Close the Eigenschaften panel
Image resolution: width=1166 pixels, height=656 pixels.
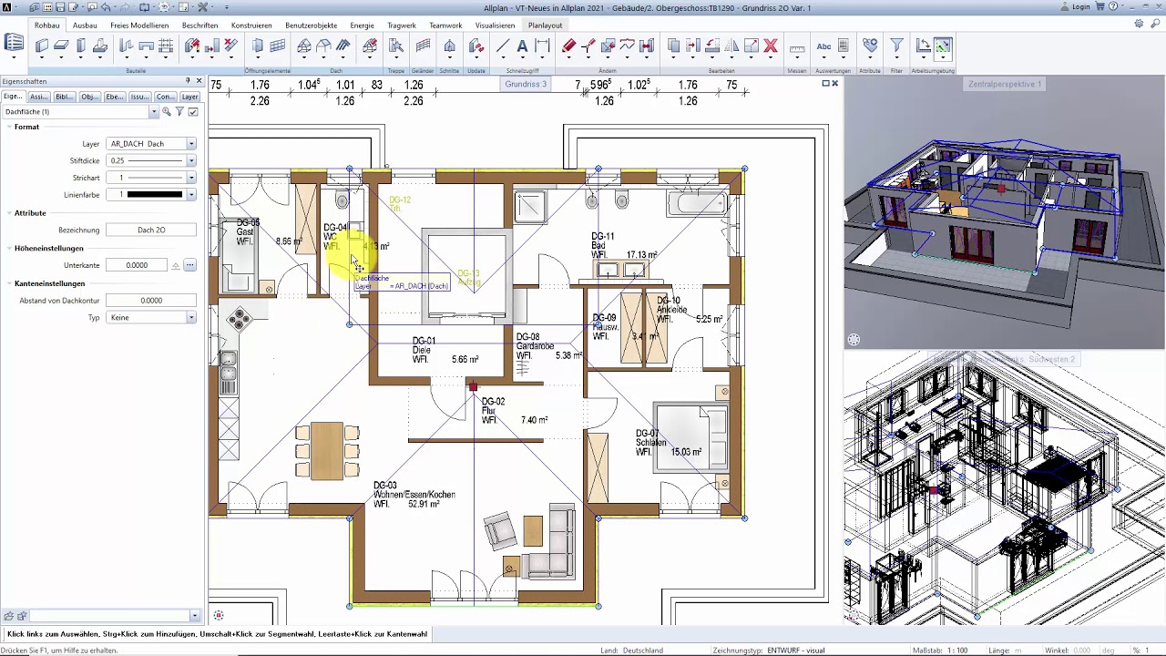pos(199,81)
